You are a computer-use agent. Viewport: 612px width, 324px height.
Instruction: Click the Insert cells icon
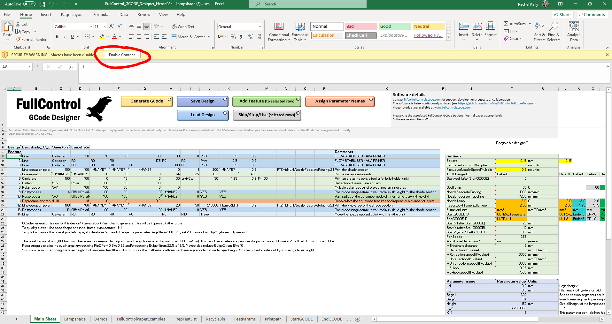(x=463, y=27)
